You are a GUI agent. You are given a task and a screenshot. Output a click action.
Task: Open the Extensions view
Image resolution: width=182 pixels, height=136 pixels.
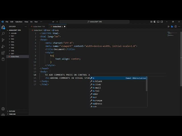(x=3, y=53)
